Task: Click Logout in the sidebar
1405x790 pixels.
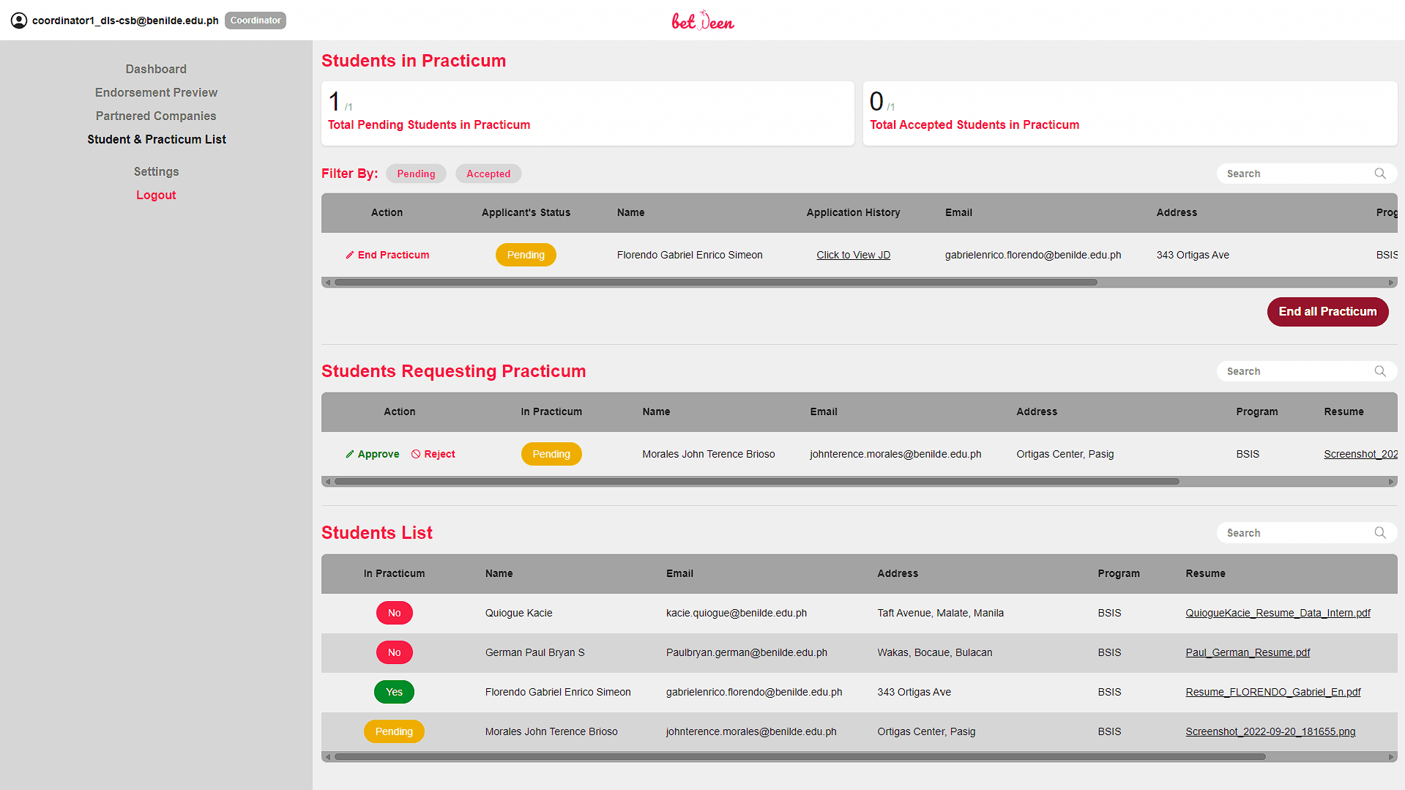Action: (156, 195)
